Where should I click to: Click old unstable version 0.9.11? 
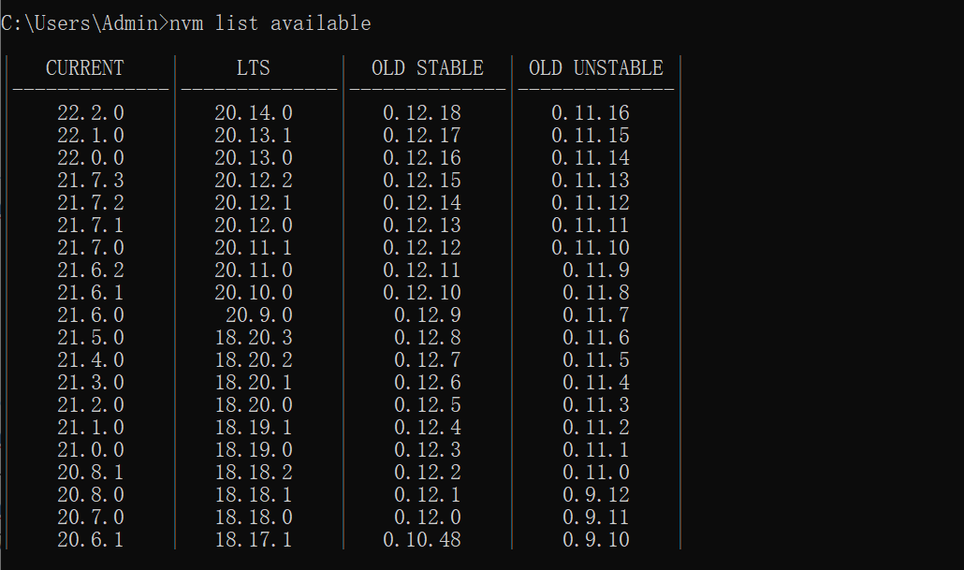[596, 518]
